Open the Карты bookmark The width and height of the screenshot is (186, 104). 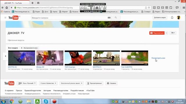click(x=54, y=12)
